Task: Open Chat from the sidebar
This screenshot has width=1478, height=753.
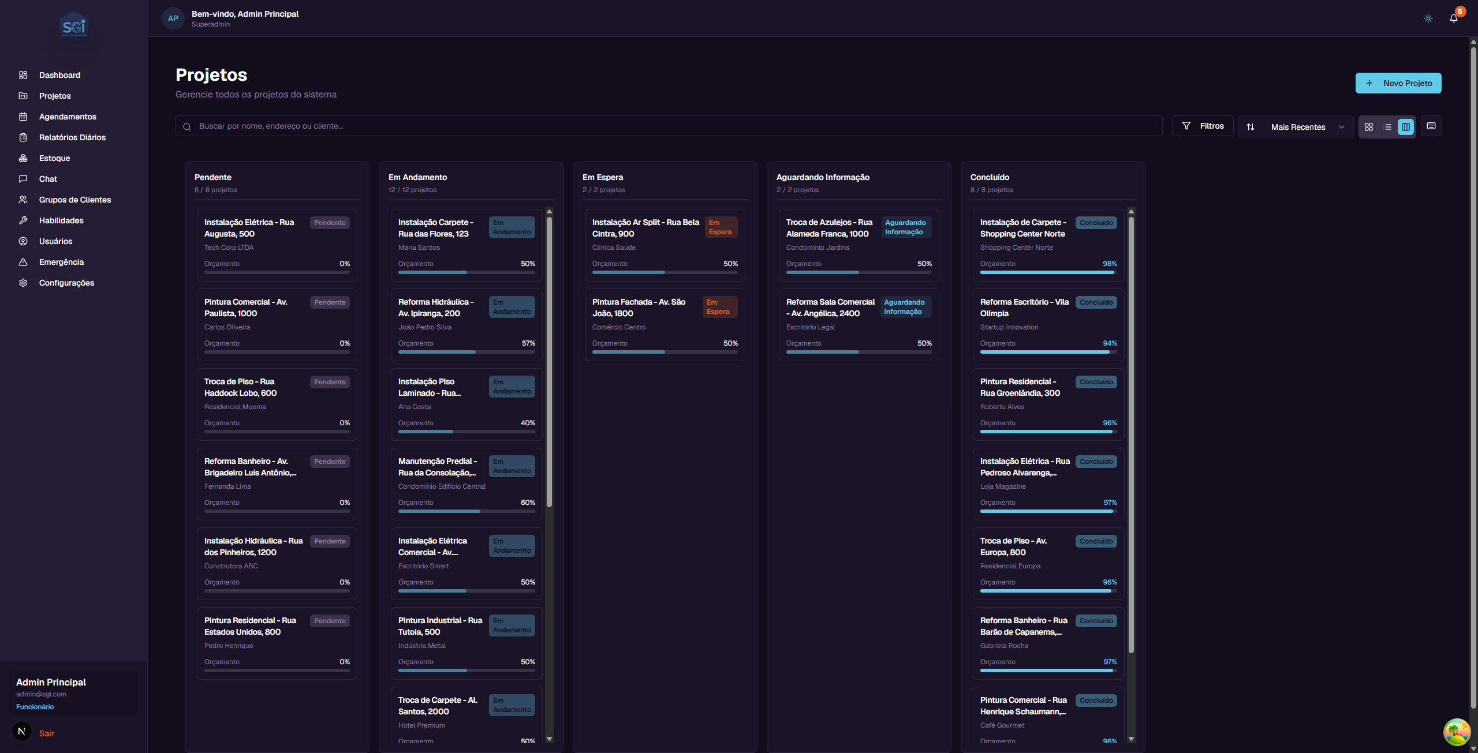Action: (48, 179)
